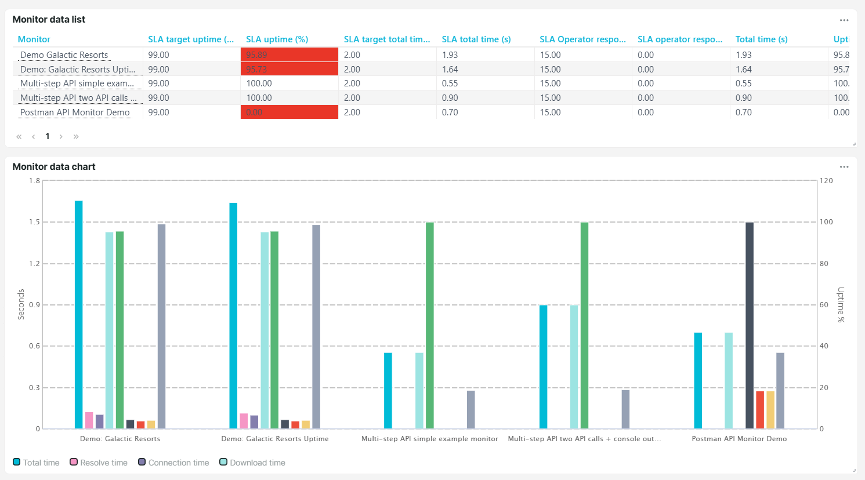This screenshot has width=865, height=480.
Task: Go to the first page of the table
Action: (19, 137)
